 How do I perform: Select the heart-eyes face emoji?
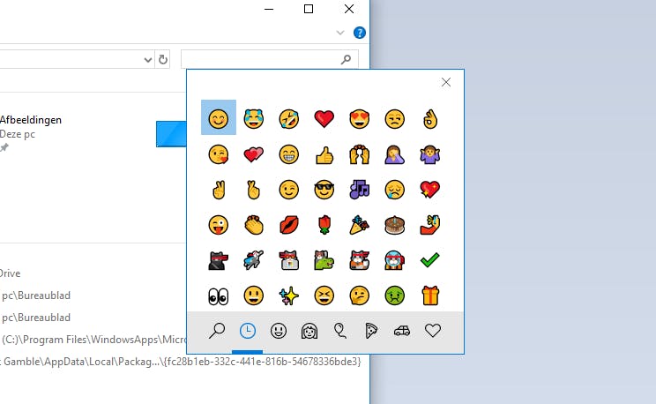(x=360, y=119)
